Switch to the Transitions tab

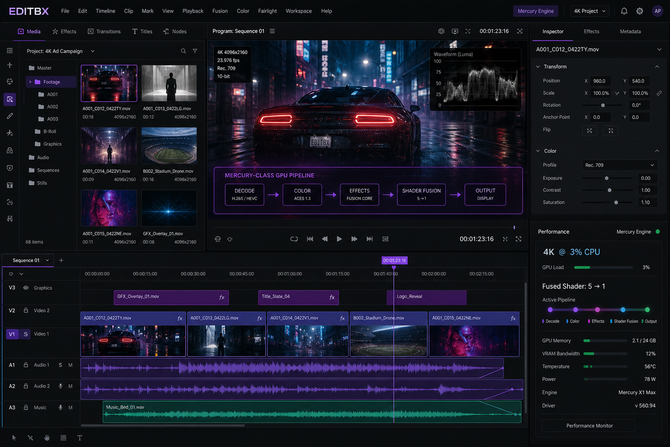coord(104,31)
